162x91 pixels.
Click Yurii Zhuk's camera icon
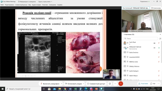tap(154, 43)
